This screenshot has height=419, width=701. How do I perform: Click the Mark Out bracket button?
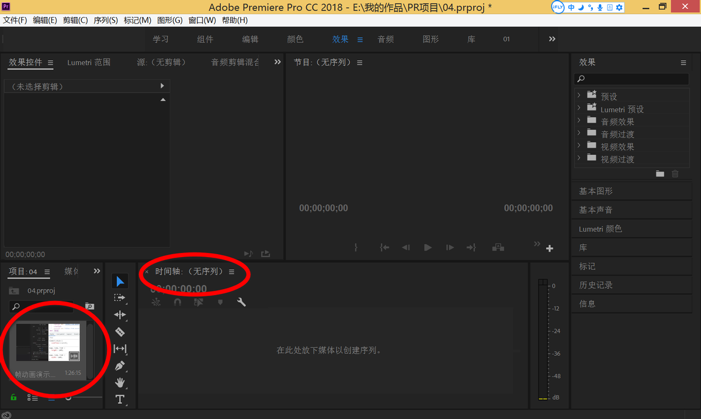tap(356, 248)
